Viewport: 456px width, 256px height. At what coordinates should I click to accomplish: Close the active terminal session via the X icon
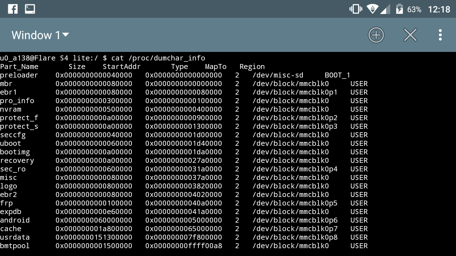pyautogui.click(x=410, y=35)
